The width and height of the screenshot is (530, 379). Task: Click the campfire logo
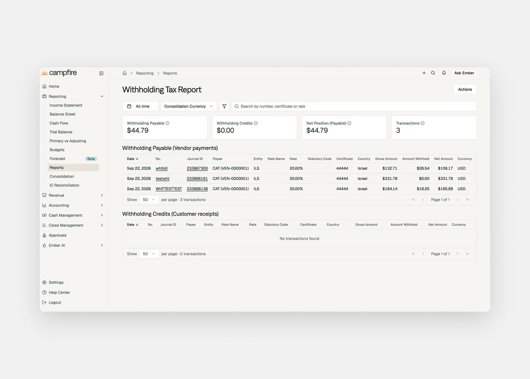59,73
